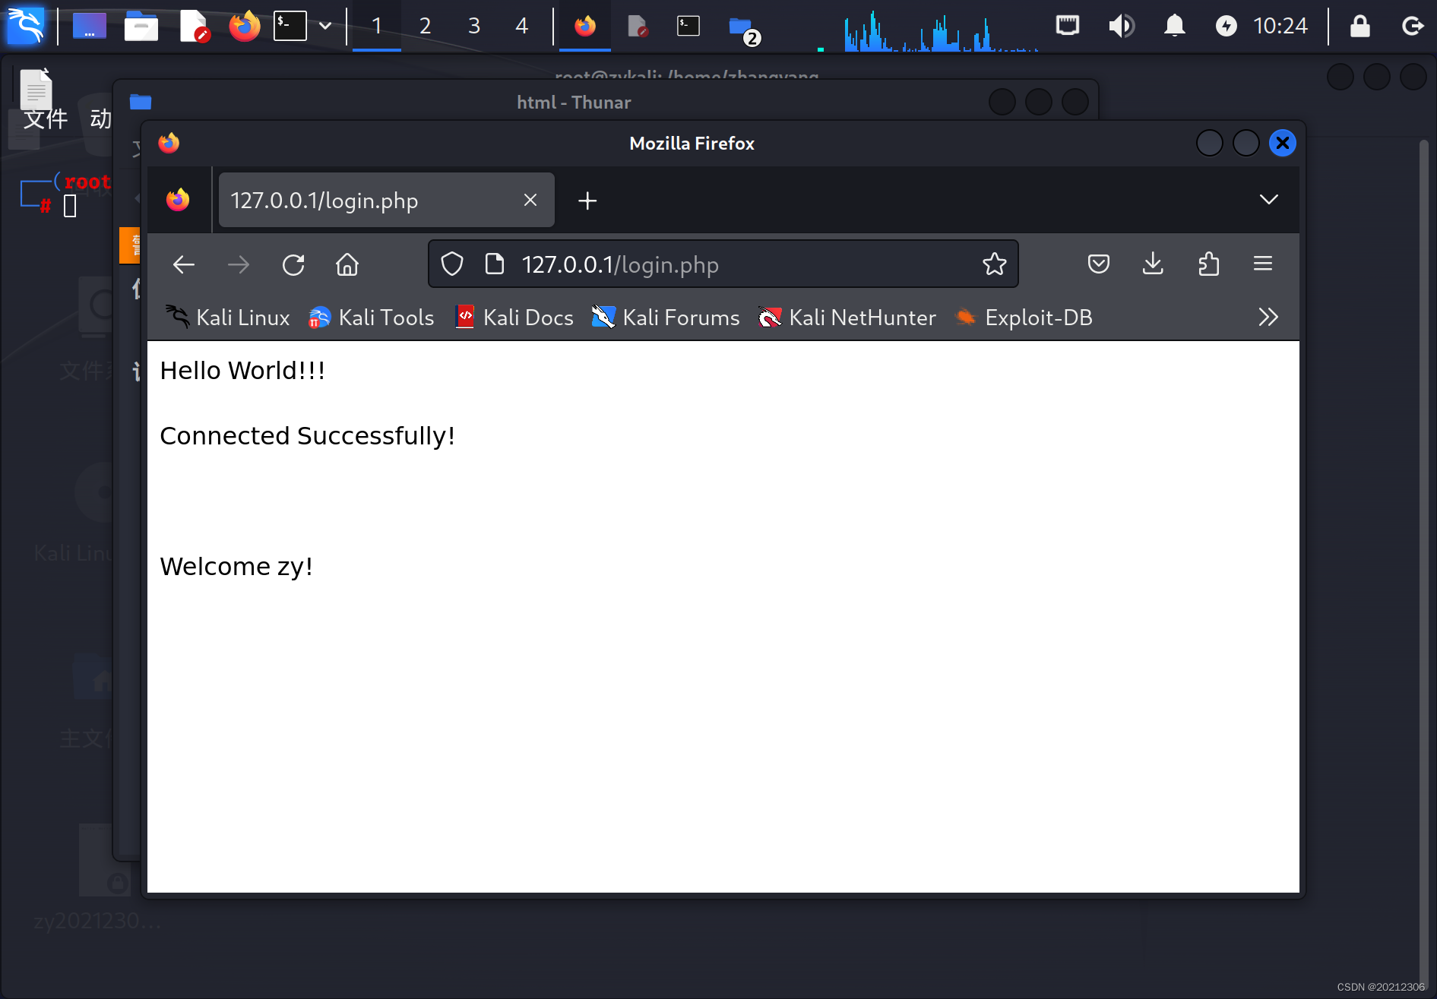Save page to Pocket
Screen dimensions: 1437x999
point(1099,264)
